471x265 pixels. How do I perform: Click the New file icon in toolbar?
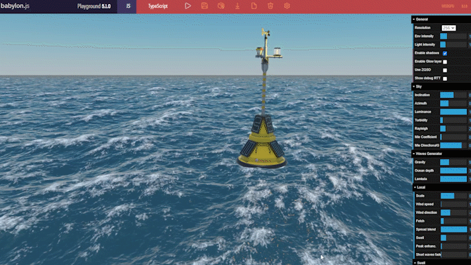click(254, 6)
